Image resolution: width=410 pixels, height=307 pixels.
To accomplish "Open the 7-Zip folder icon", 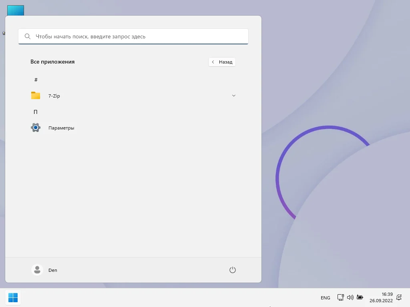I will [x=36, y=96].
